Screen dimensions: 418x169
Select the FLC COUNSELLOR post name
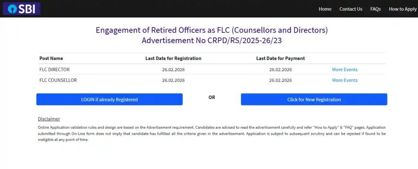58,80
